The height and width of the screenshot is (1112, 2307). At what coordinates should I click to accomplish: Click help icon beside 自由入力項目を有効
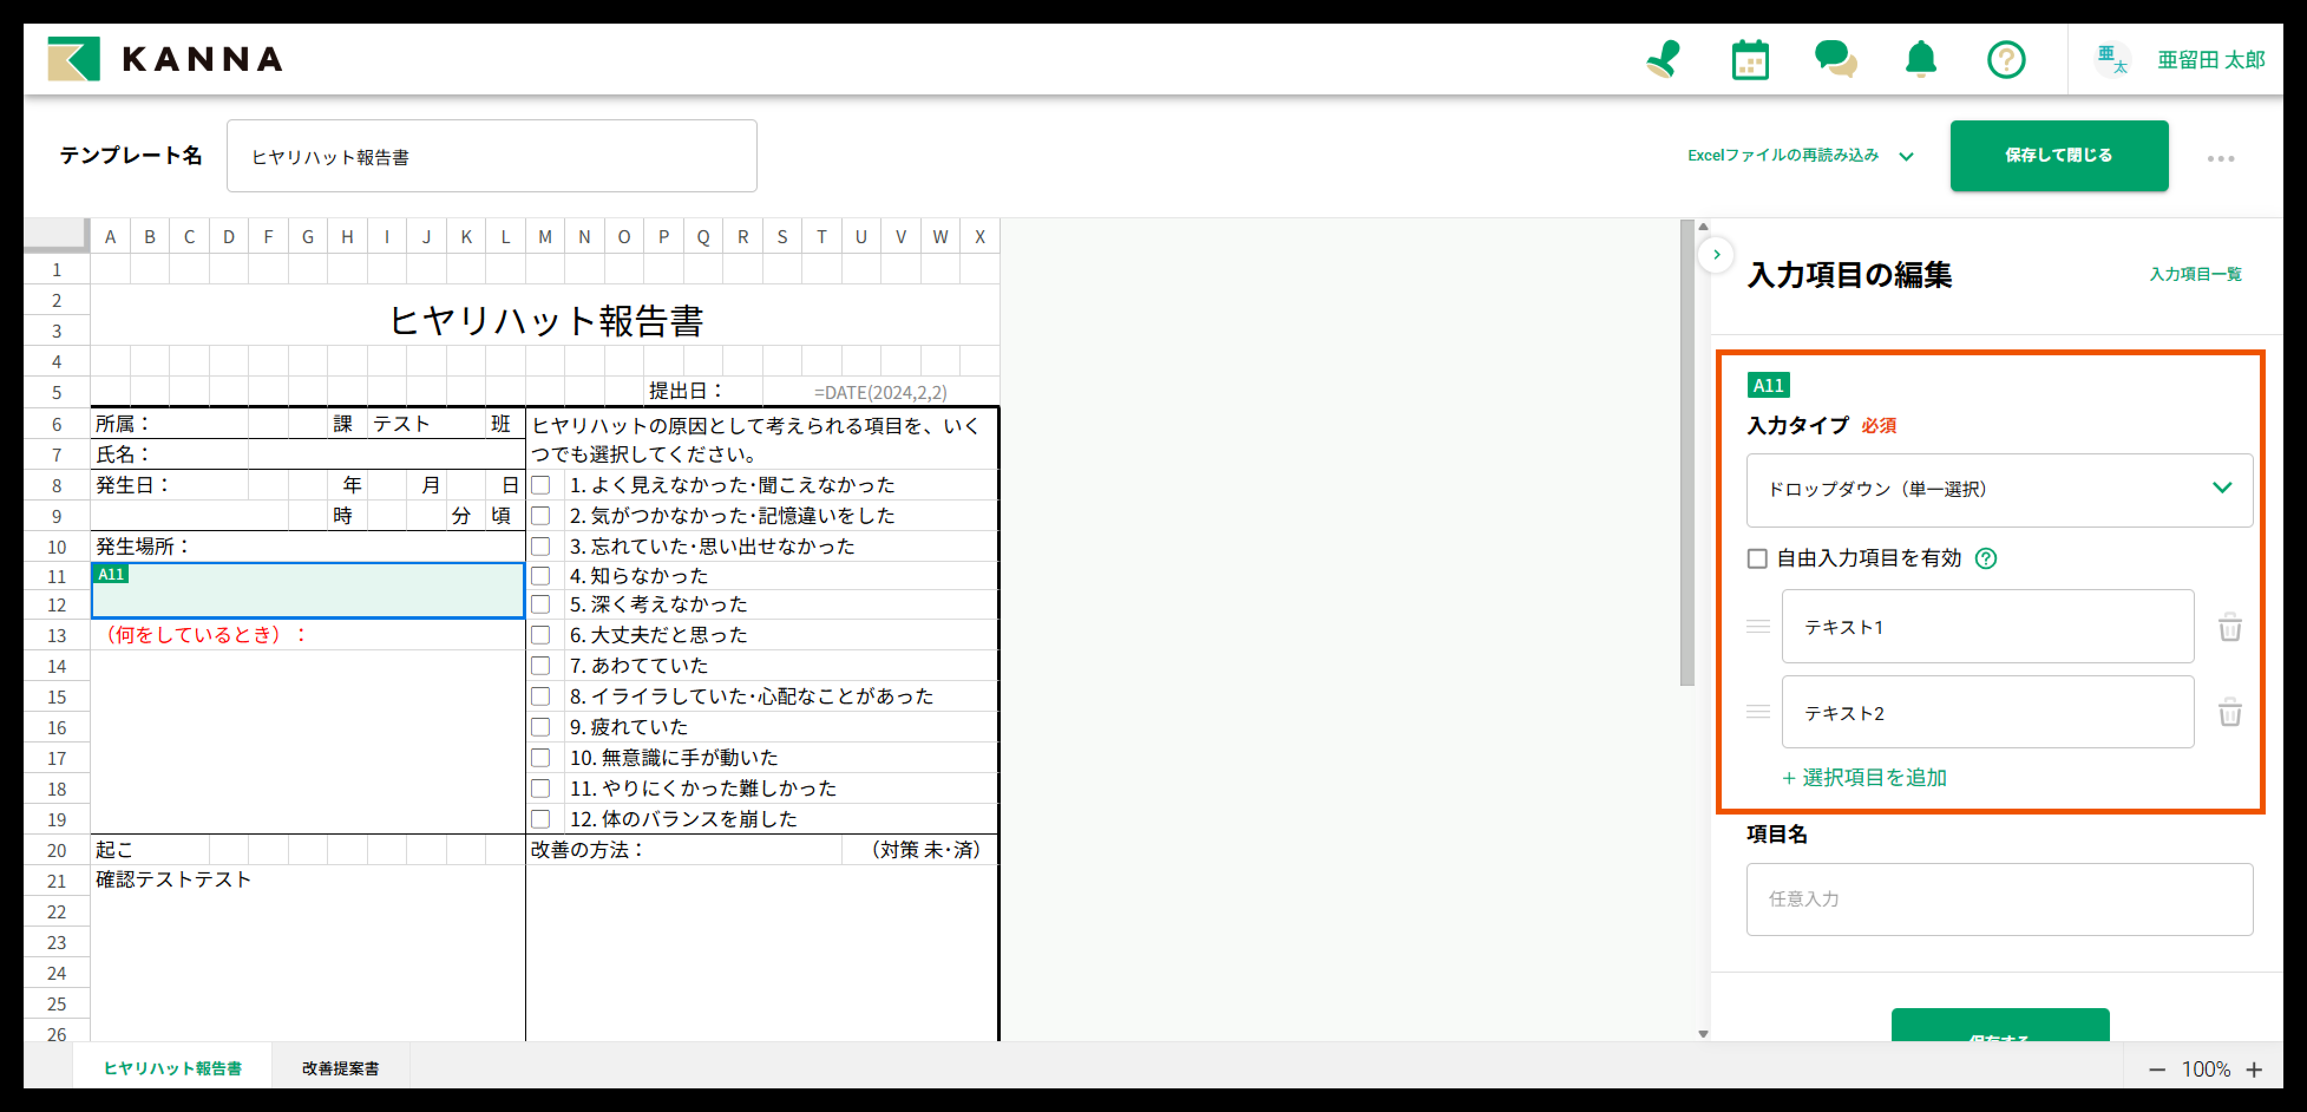pyautogui.click(x=1985, y=559)
